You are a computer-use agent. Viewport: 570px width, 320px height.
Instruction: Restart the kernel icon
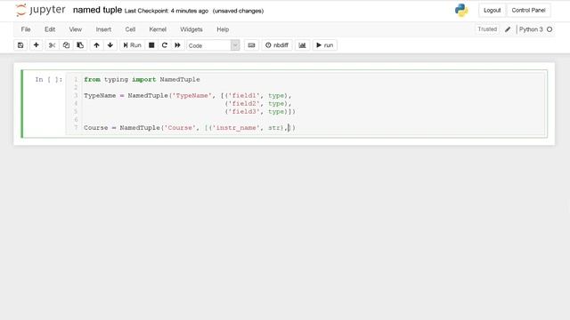164,45
